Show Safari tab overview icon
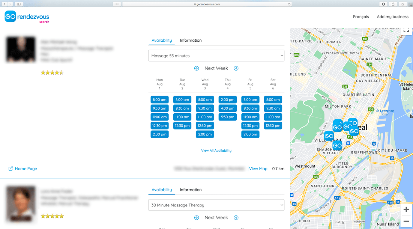 [x=403, y=4]
